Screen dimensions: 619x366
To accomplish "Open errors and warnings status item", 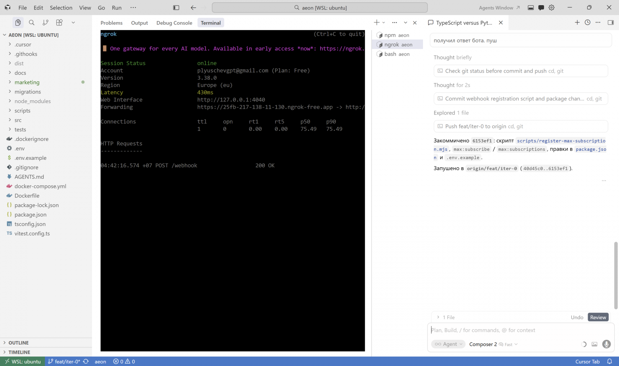I will [x=124, y=361].
